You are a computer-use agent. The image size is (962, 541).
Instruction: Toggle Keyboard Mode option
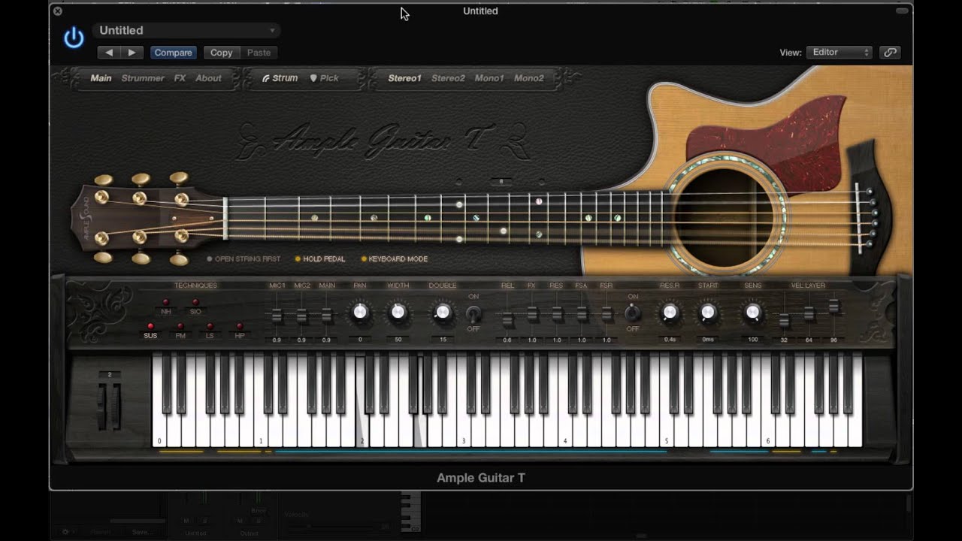pos(395,259)
